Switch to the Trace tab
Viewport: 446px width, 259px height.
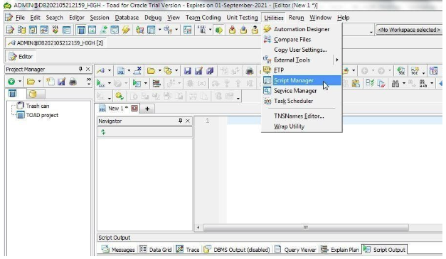click(x=188, y=250)
